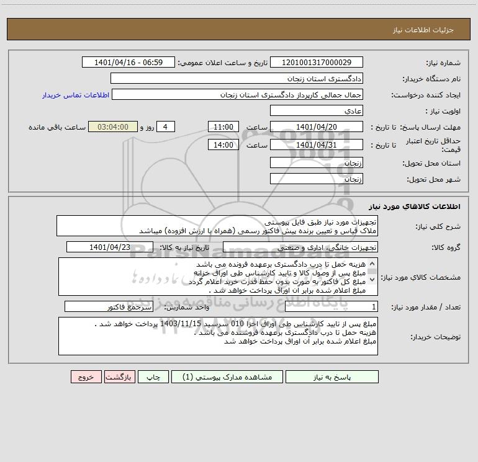This screenshot has width=478, height=462.
Task: Click label 'واحد شمارش:'
Action: click(x=187, y=307)
